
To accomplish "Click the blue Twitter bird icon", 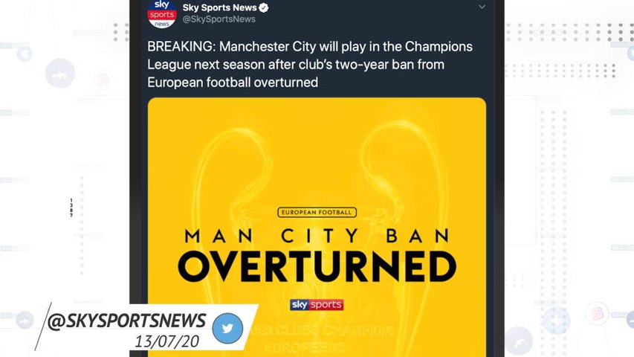I will tap(227, 329).
